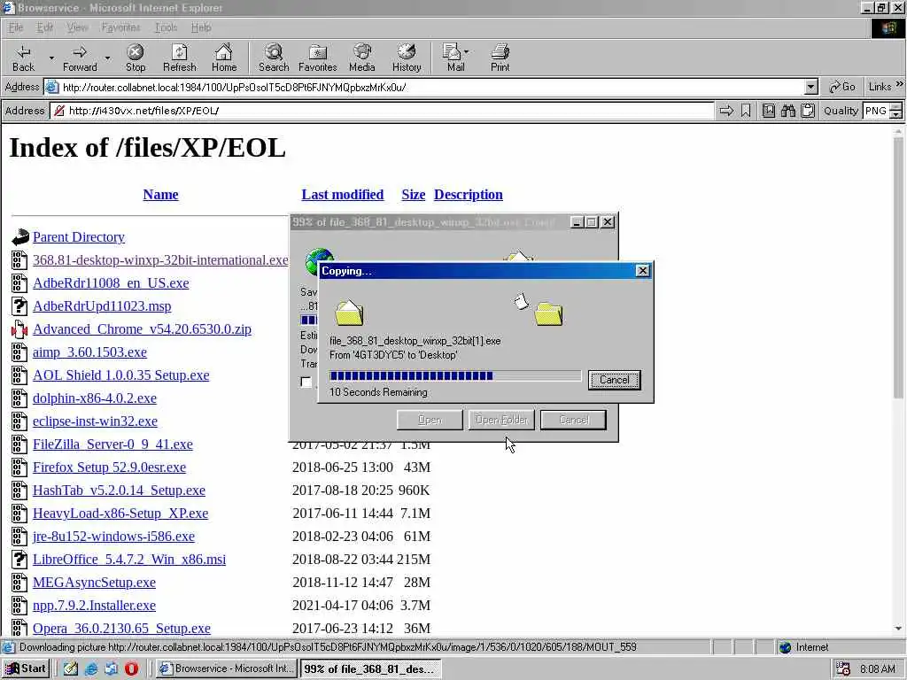Screen dimensions: 907x680
Task: Click the zip icon beside Advanced_Chrome zip
Action: coord(19,329)
